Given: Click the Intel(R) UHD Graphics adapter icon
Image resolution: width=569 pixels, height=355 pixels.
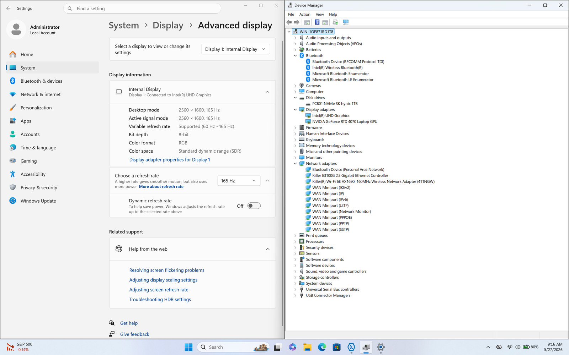Looking at the screenshot, I should click(x=308, y=115).
